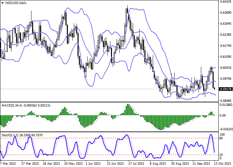Image resolution: width=233 pixels, height=167 pixels.
Task: Click the 0.61740 price scale value
Action: (226, 45)
